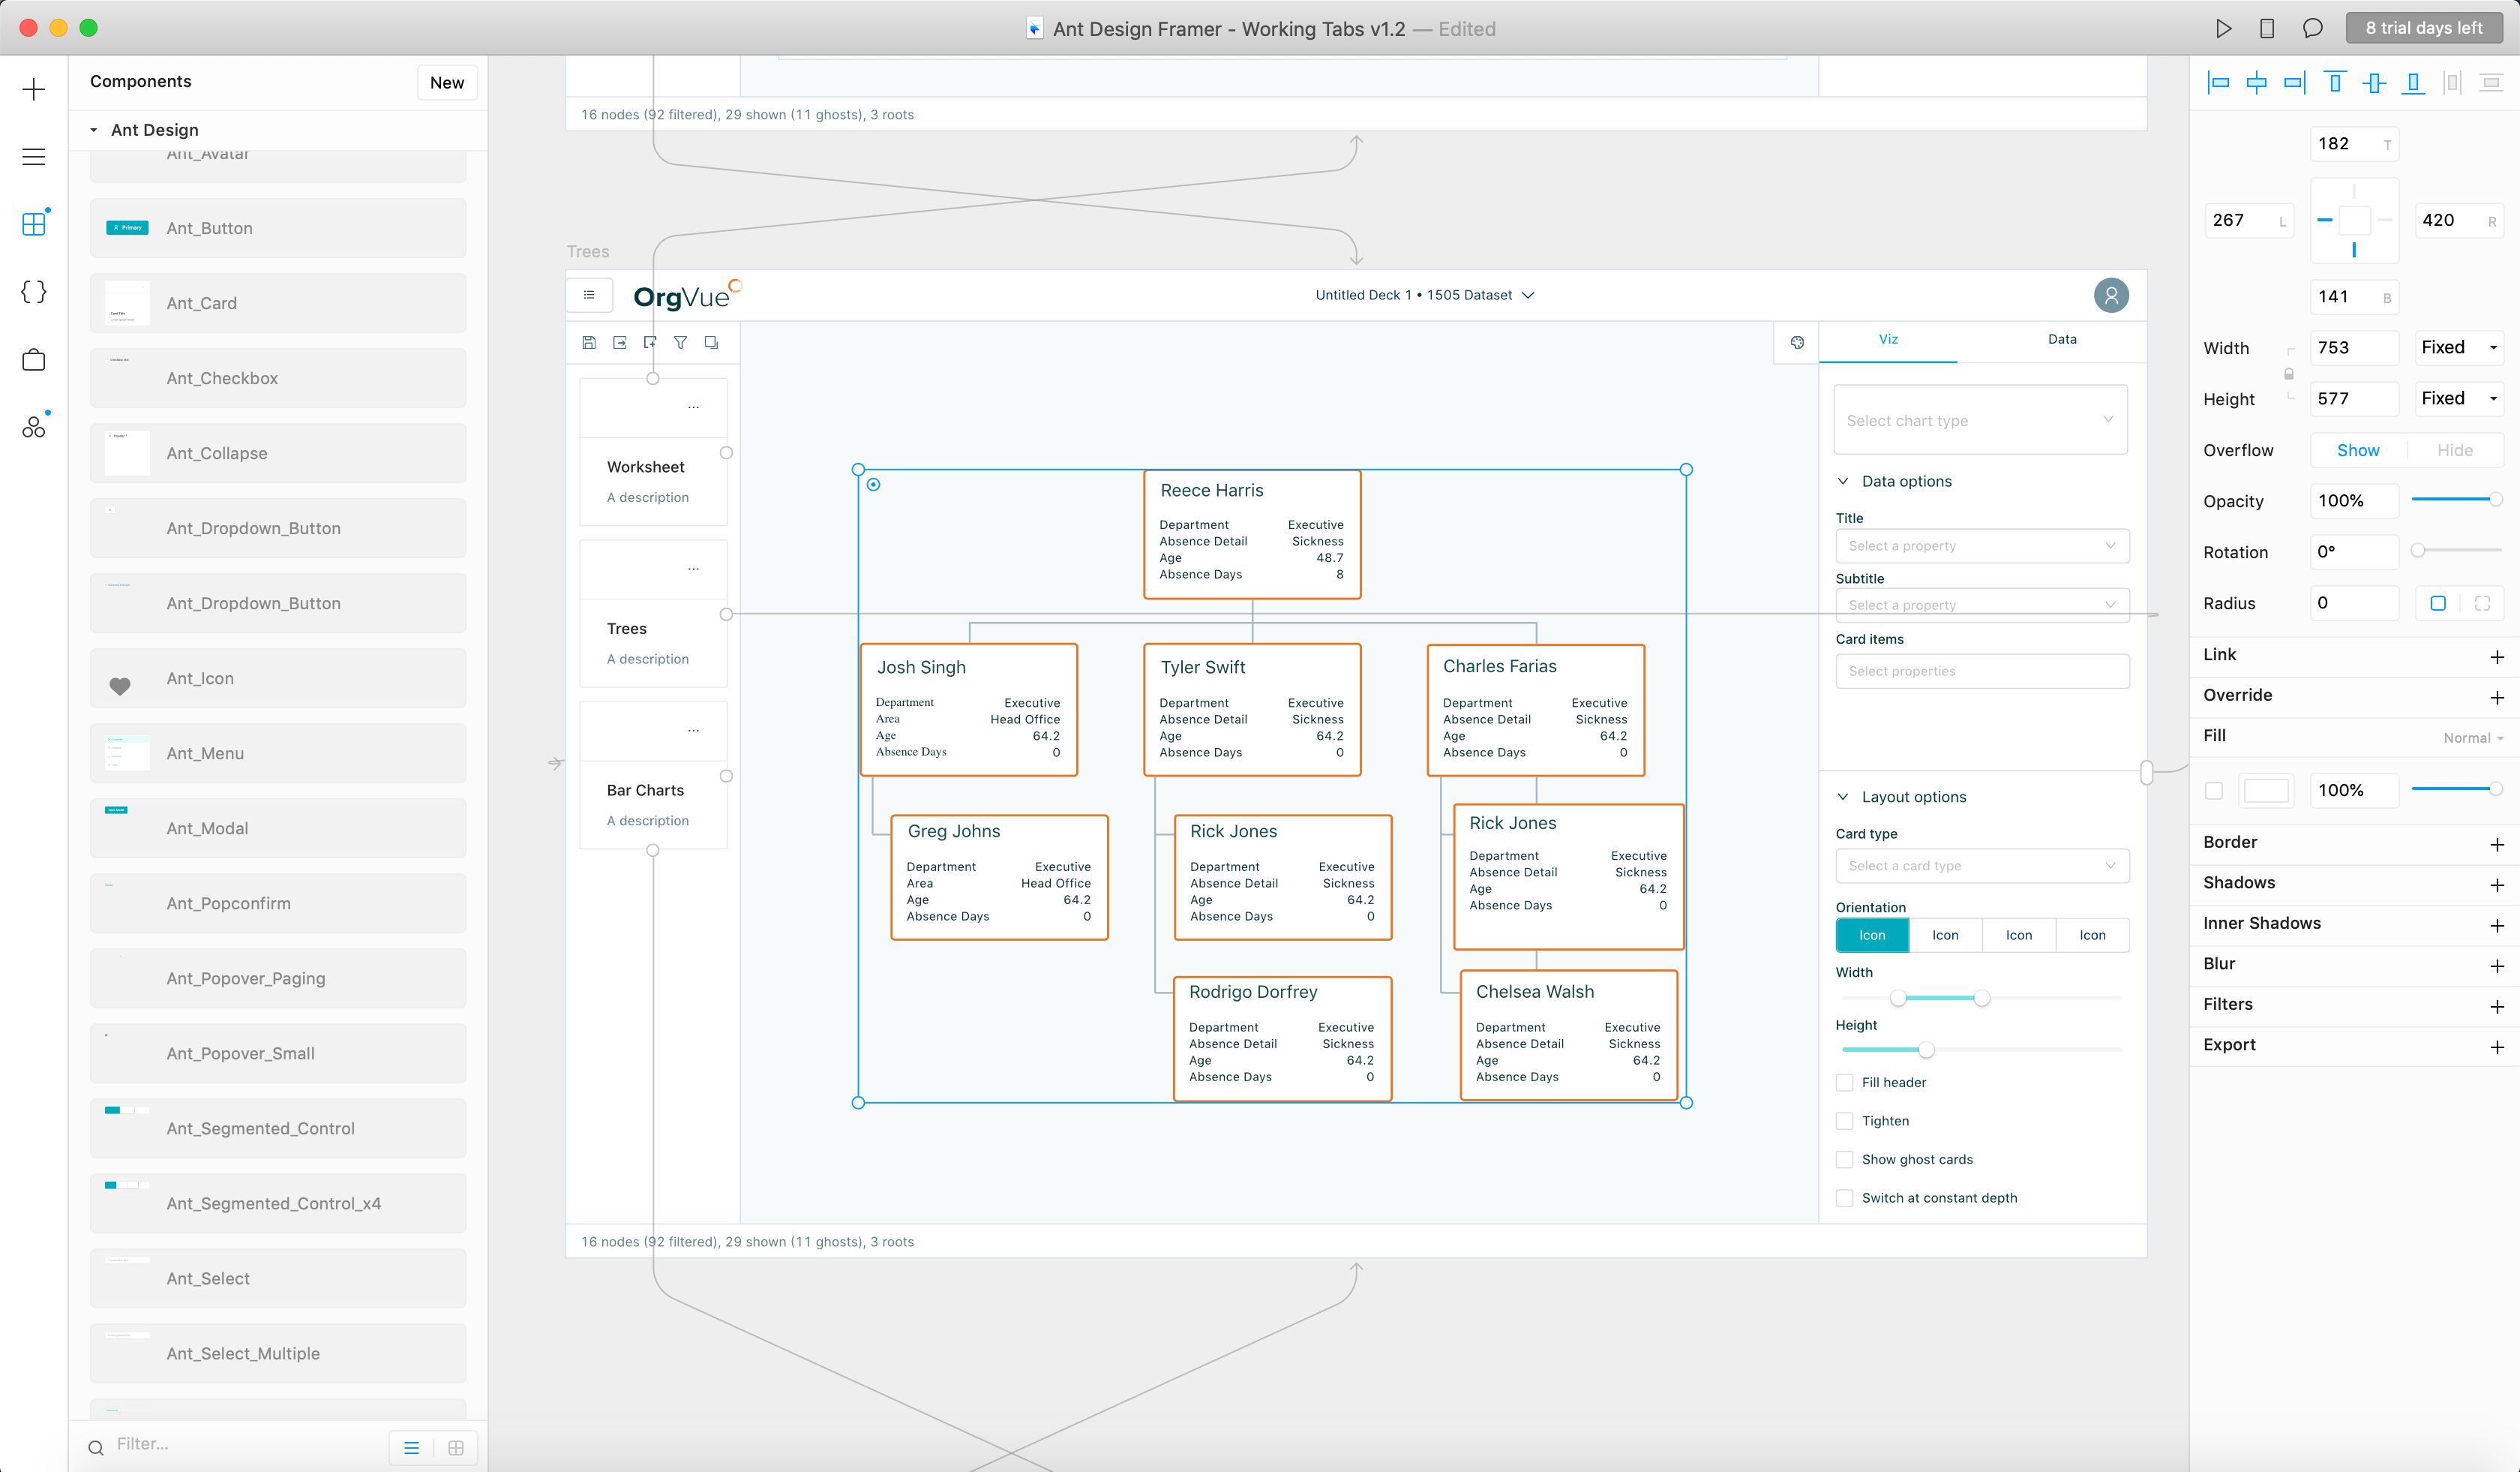The height and width of the screenshot is (1472, 2520).
Task: Check the Show ghost cards option
Action: tap(1845, 1160)
